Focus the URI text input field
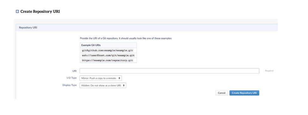This screenshot has height=115, width=308. point(169,71)
